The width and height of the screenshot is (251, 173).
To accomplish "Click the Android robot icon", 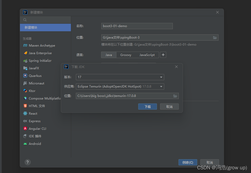I will [x=25, y=144].
